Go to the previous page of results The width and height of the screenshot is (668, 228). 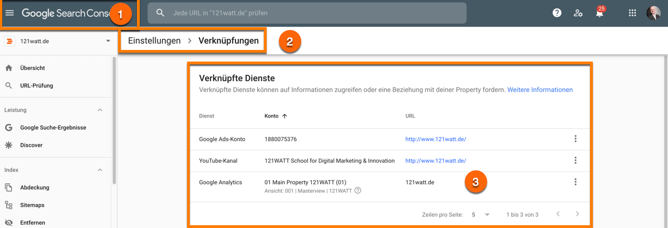(558, 214)
